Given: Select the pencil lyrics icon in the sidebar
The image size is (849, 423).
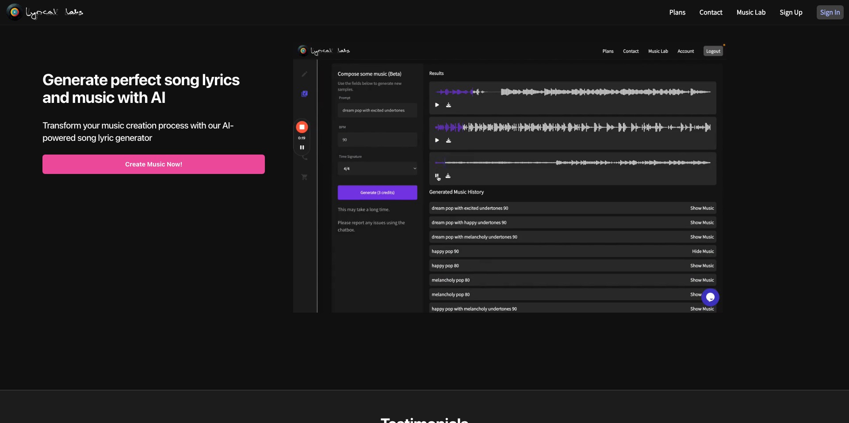Looking at the screenshot, I should click(304, 74).
